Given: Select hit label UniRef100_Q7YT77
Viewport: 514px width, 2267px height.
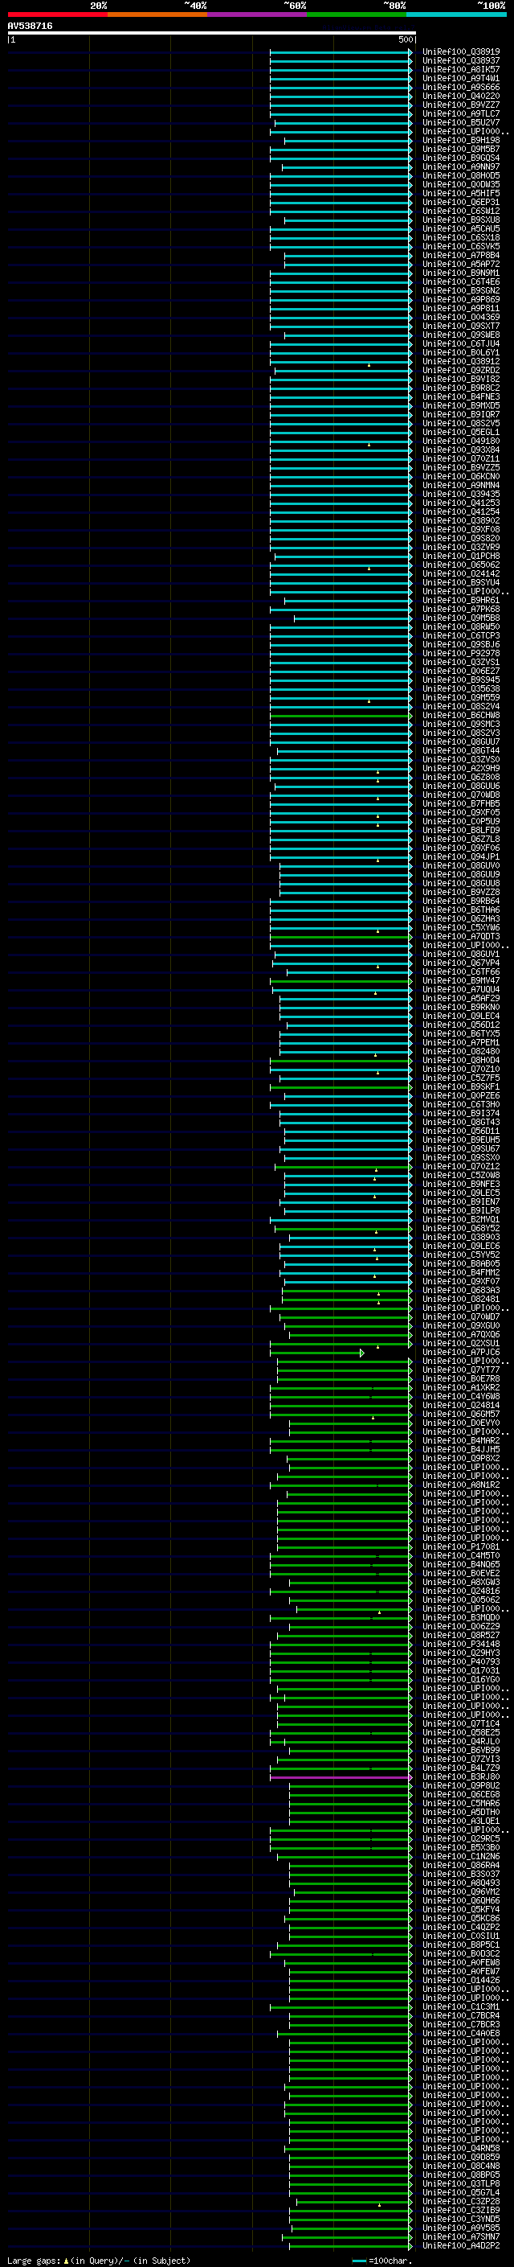Looking at the screenshot, I should coord(460,1370).
